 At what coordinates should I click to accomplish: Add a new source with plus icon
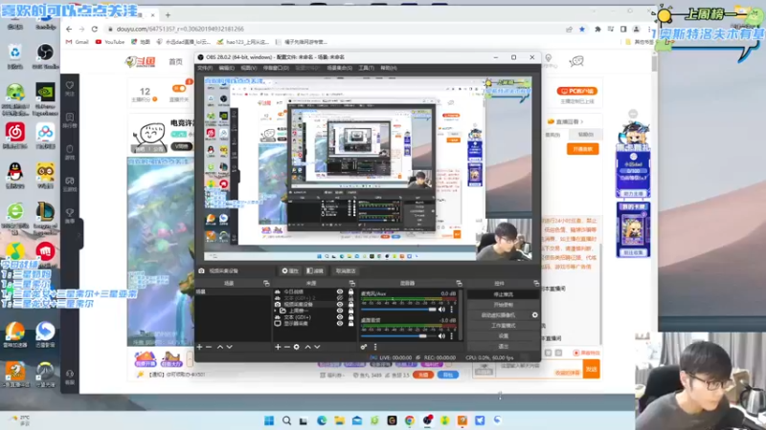coord(278,347)
